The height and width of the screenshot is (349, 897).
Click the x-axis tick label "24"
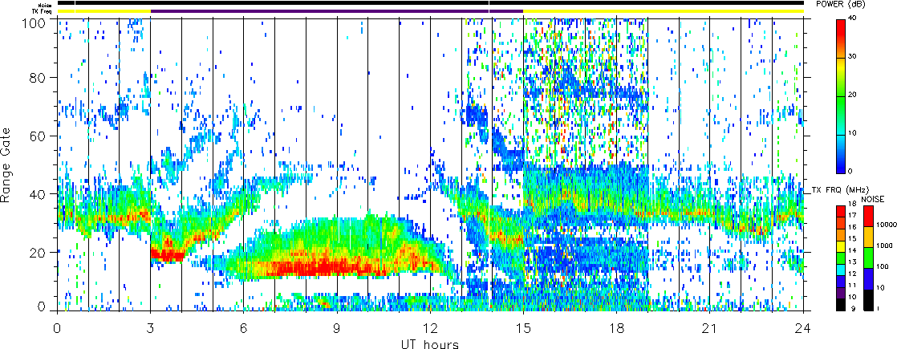[x=803, y=329]
